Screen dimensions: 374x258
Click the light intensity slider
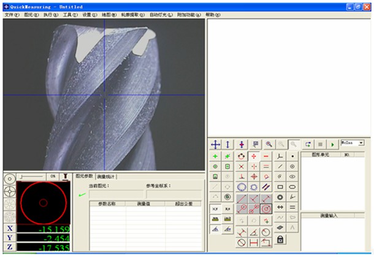pos(32,176)
